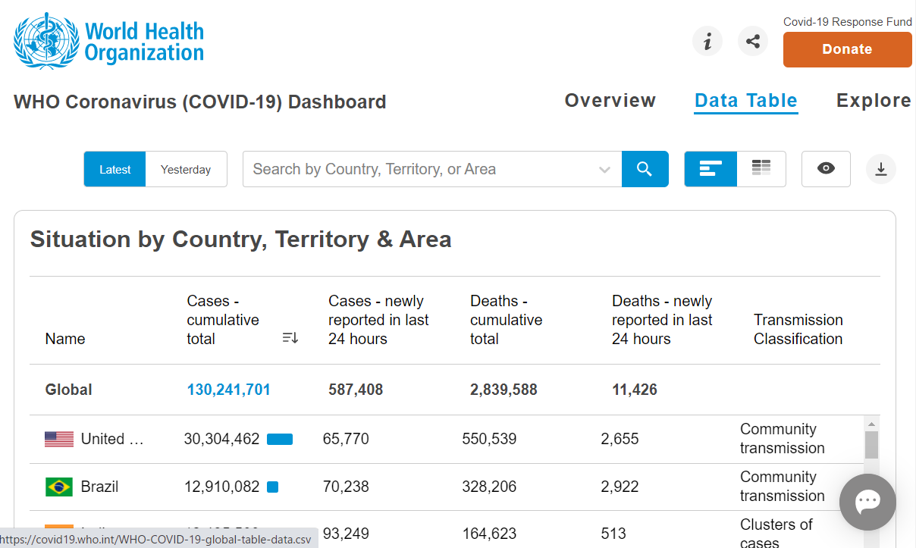
Task: Click the table scrollbar thumb
Action: coord(871,445)
